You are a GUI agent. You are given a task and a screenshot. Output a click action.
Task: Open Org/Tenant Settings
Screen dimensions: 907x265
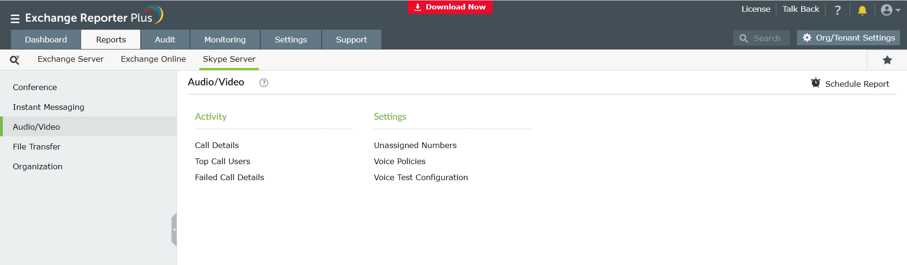tap(848, 38)
